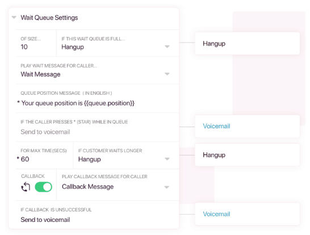Open the 'If this wait queue is full' dropdown
This screenshot has height=235, width=310.
(x=167, y=47)
